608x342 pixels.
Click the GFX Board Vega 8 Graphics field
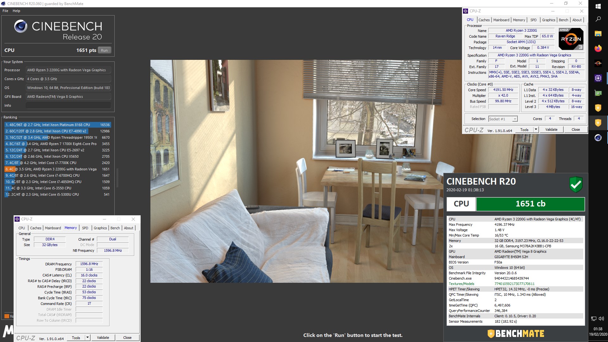click(68, 97)
